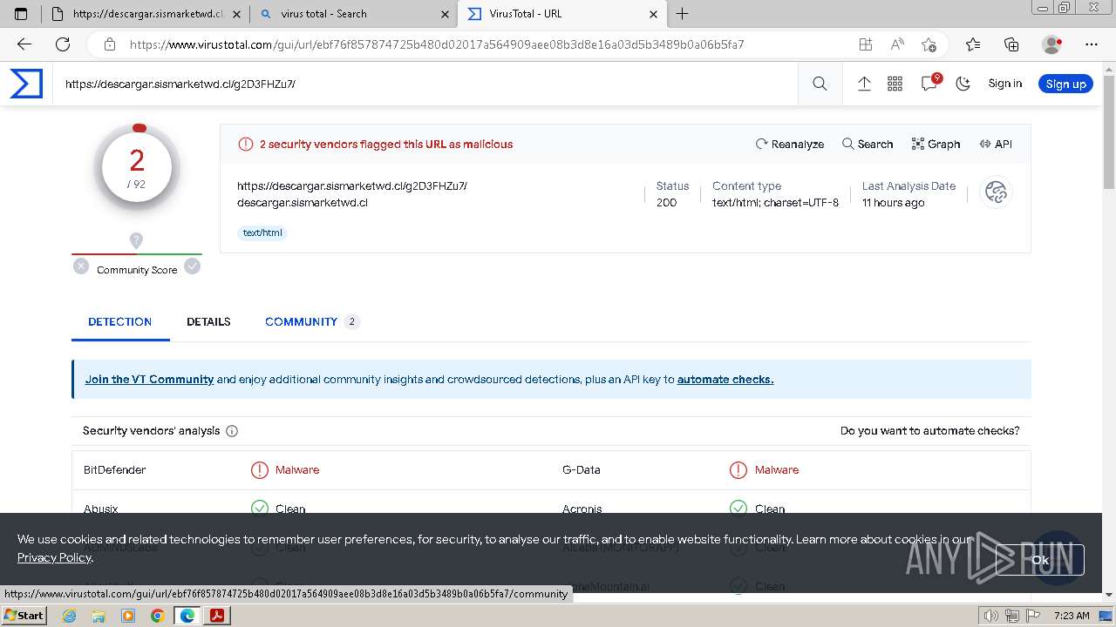
Task: Open the notifications chat icon
Action: [x=929, y=84]
